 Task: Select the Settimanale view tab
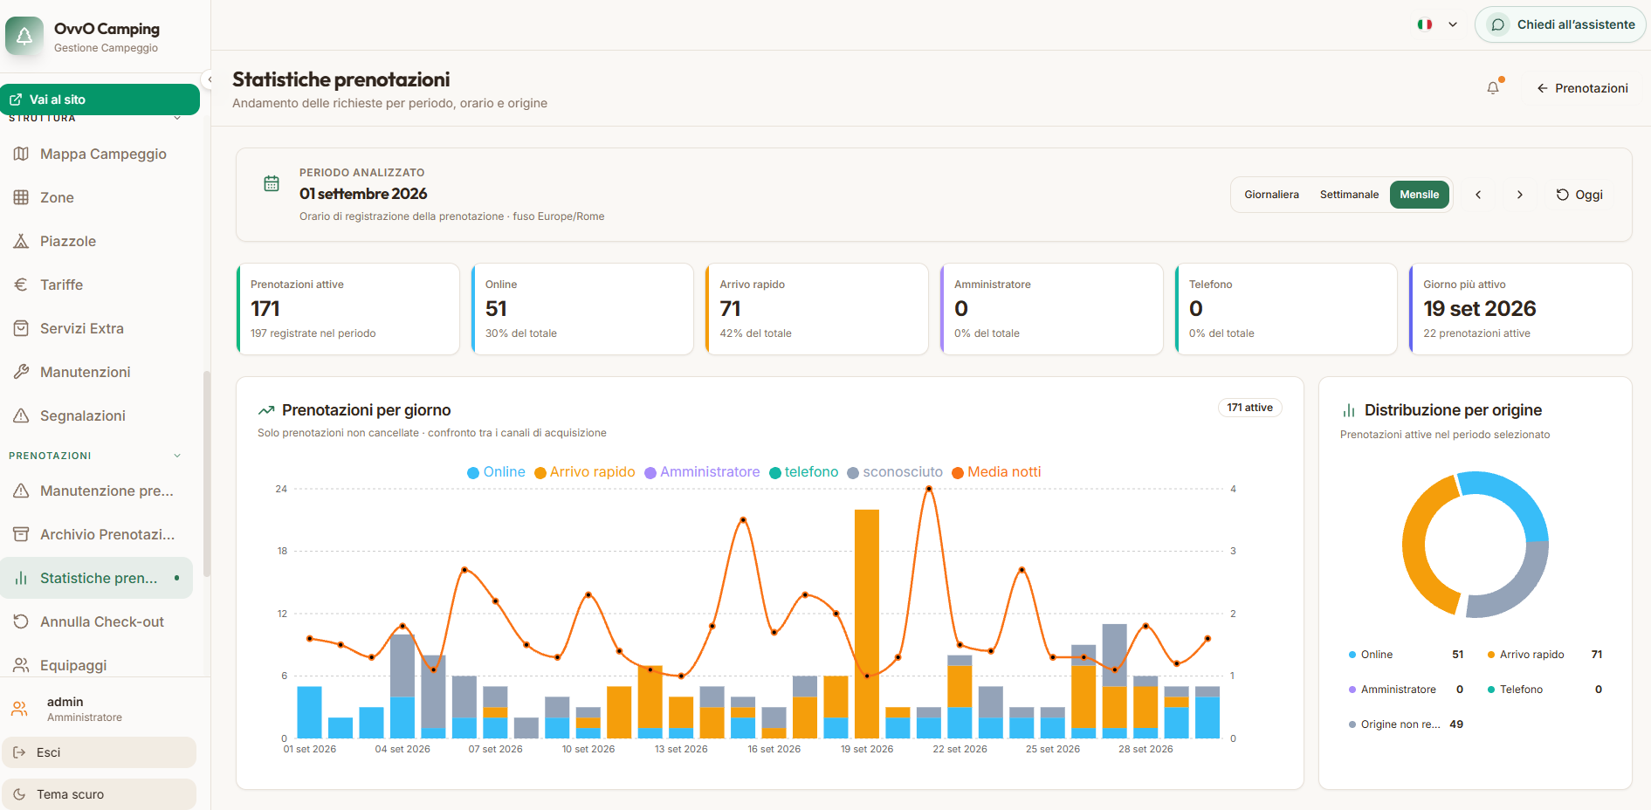coord(1349,195)
